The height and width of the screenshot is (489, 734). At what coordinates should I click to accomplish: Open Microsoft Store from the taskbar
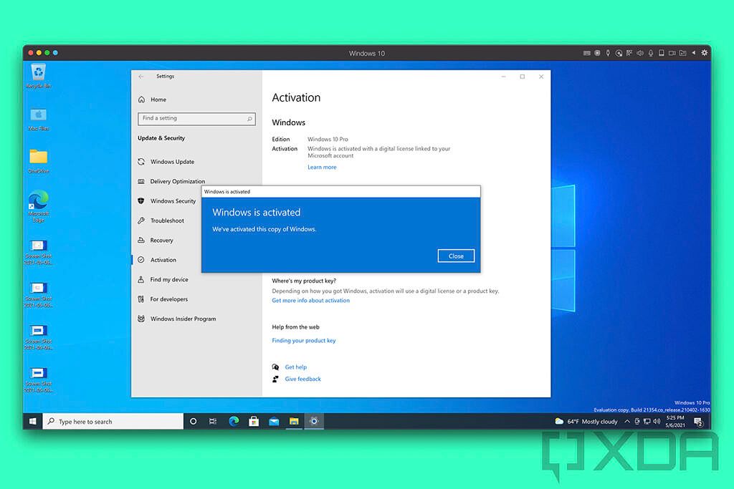pyautogui.click(x=254, y=421)
